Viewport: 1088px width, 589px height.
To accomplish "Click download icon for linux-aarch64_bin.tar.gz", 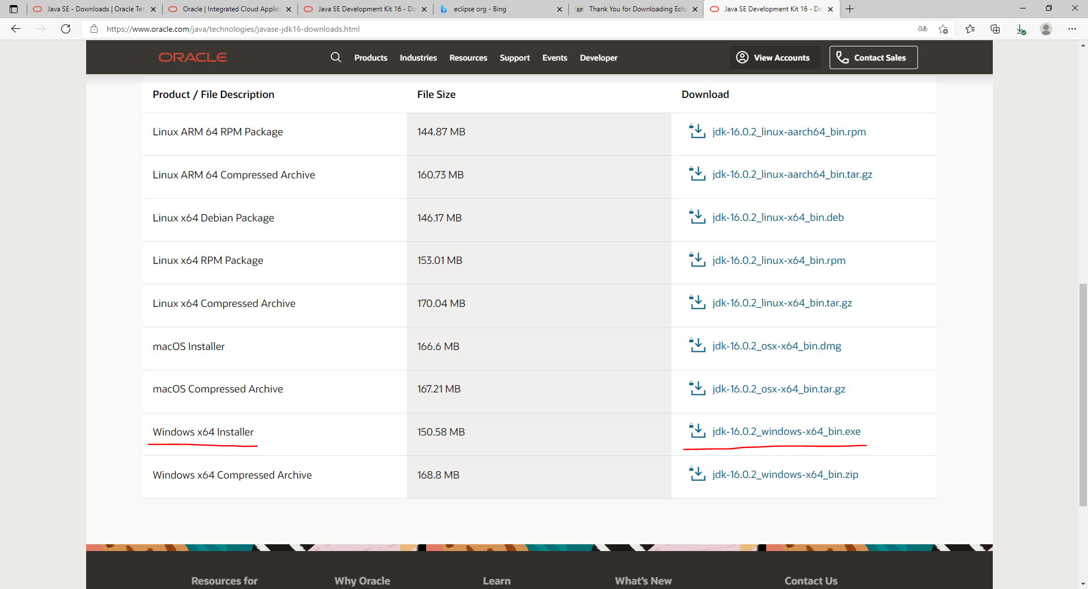I will (x=696, y=174).
